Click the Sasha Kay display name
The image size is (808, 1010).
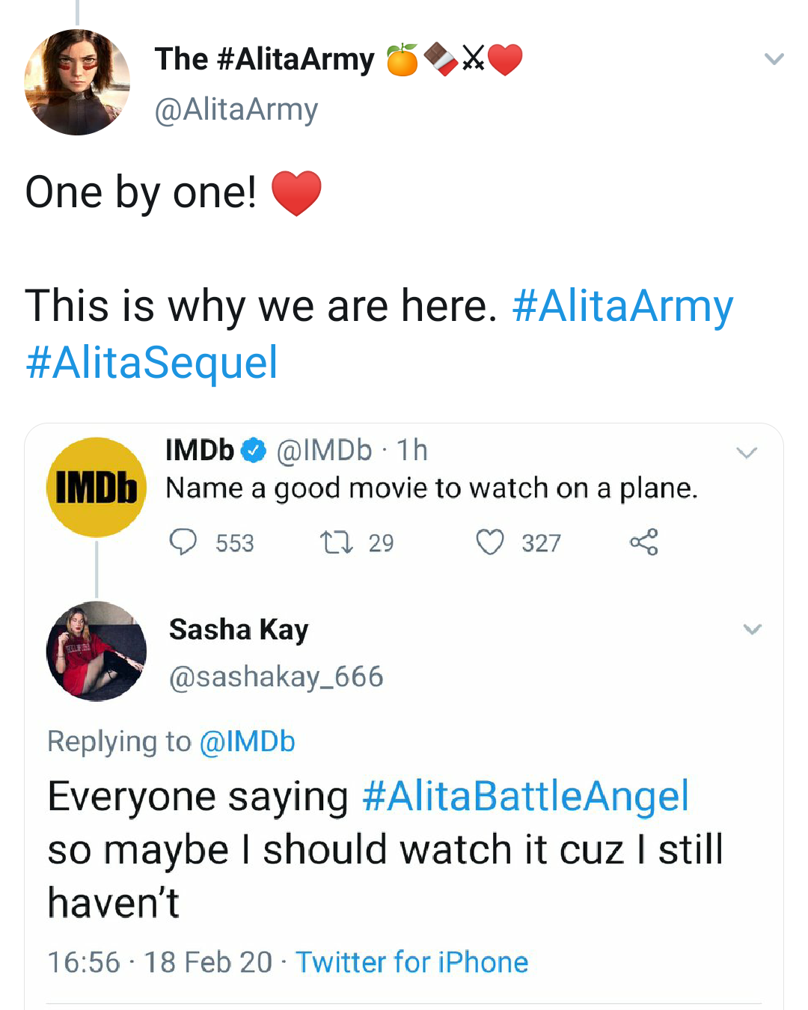(x=239, y=630)
